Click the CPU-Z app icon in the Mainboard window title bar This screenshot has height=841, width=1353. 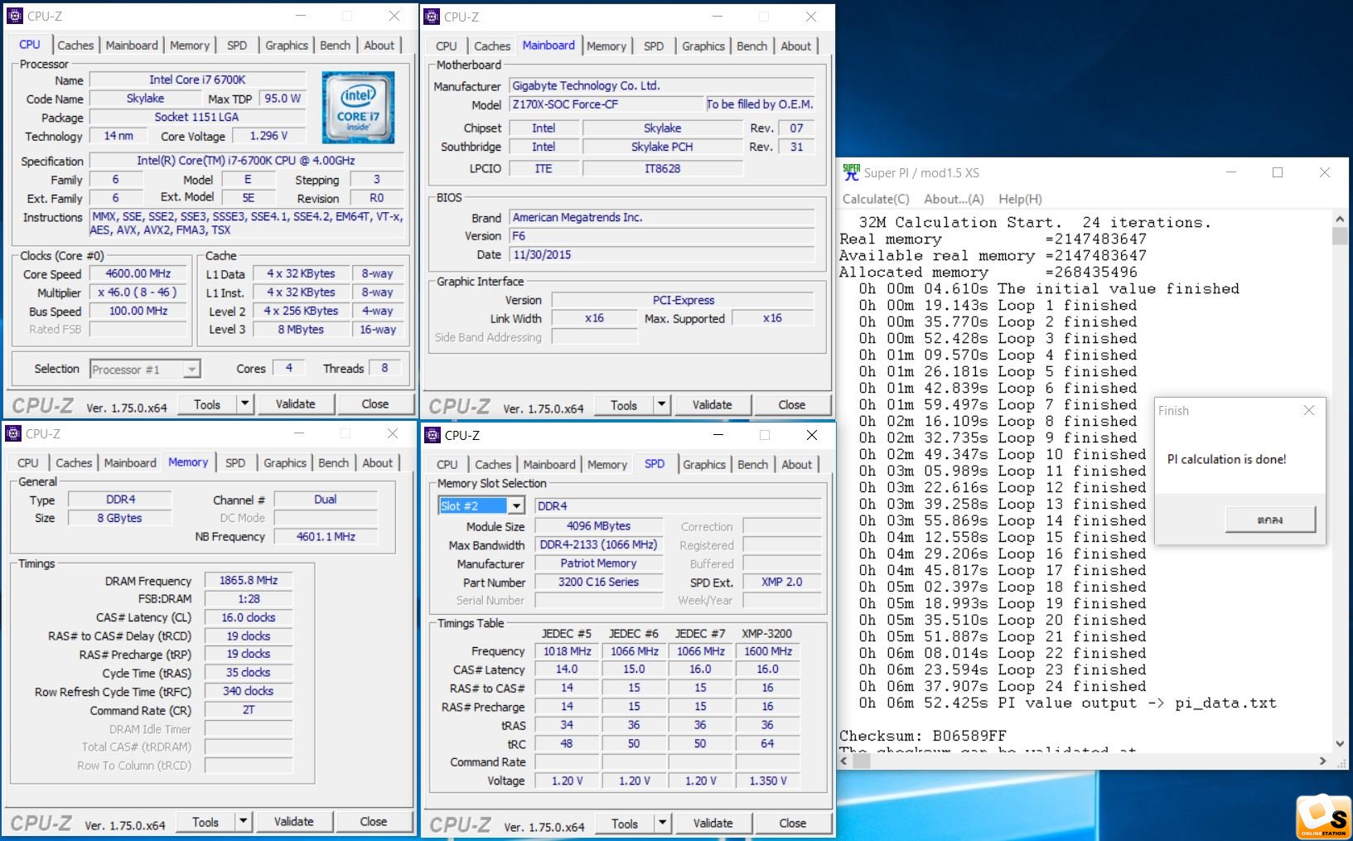tap(432, 17)
